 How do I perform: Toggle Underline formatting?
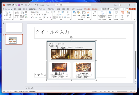37,15
